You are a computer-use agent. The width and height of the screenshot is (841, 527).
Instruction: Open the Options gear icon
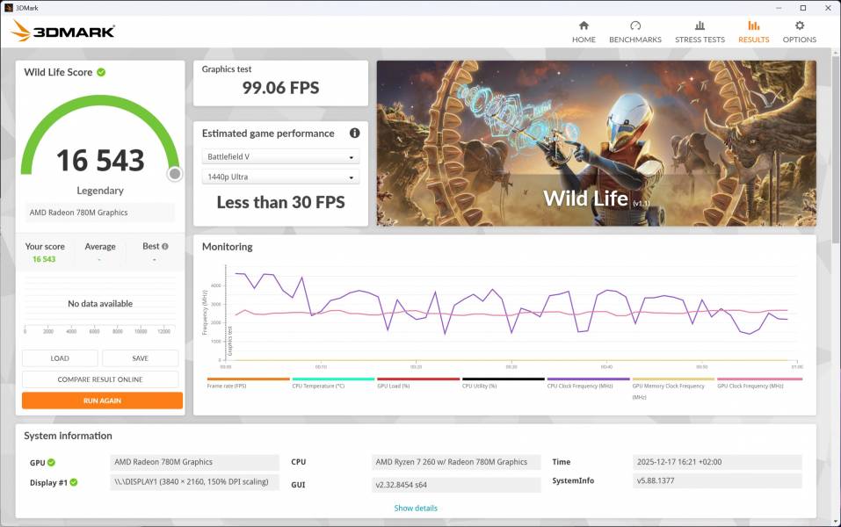(x=800, y=26)
